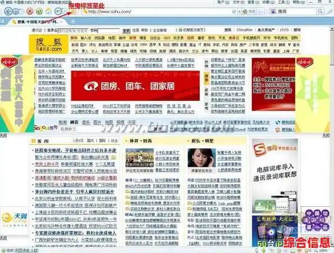Open the 帮助 menu

click(x=299, y=2)
